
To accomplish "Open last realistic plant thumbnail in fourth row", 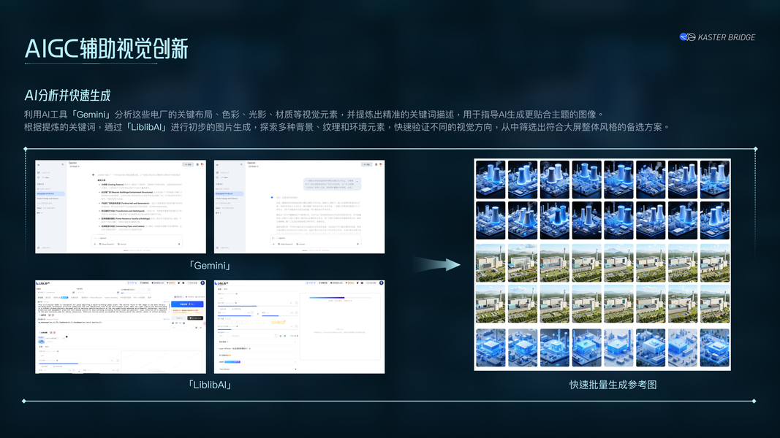I will pos(715,304).
